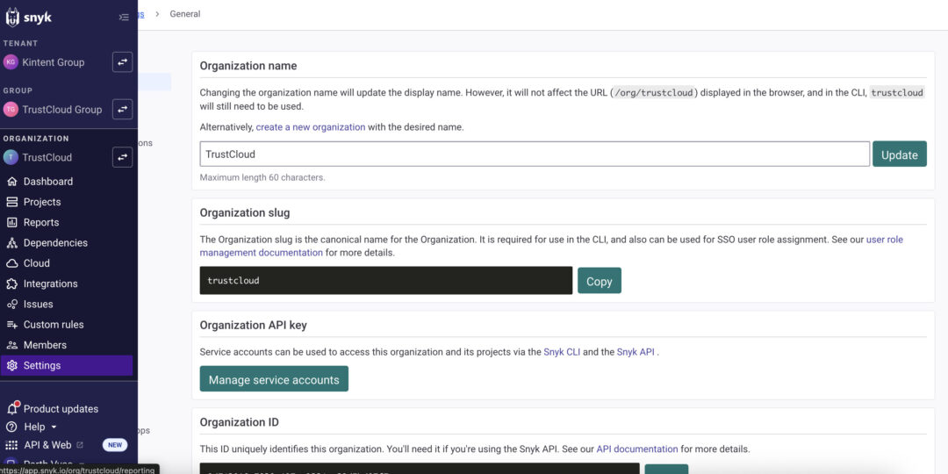The image size is (948, 474).
Task: Click the TrustCloud Group TG avatar
Action: (x=11, y=110)
